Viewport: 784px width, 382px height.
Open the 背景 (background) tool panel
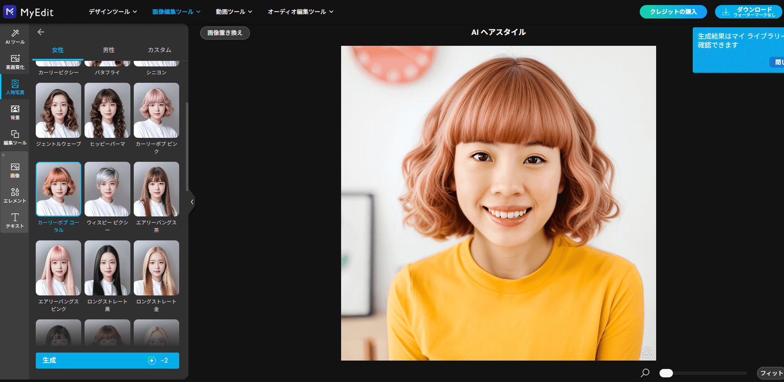[15, 112]
